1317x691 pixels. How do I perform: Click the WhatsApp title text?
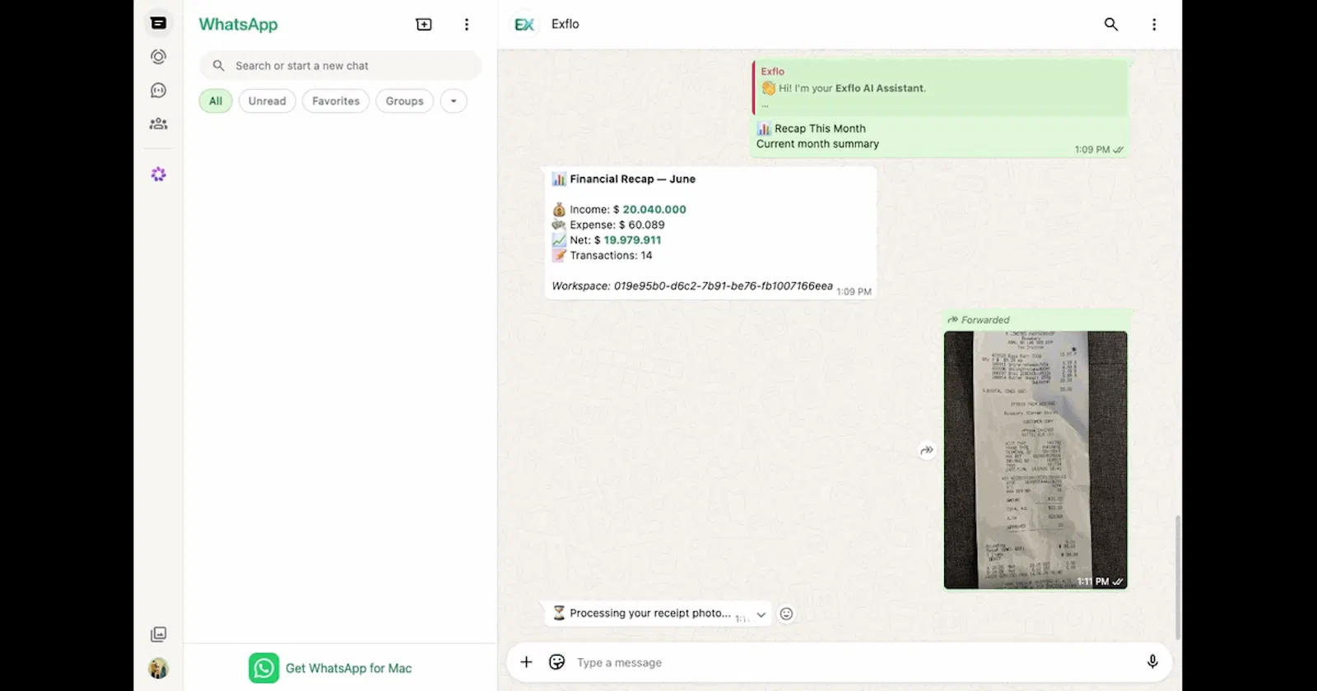(239, 25)
